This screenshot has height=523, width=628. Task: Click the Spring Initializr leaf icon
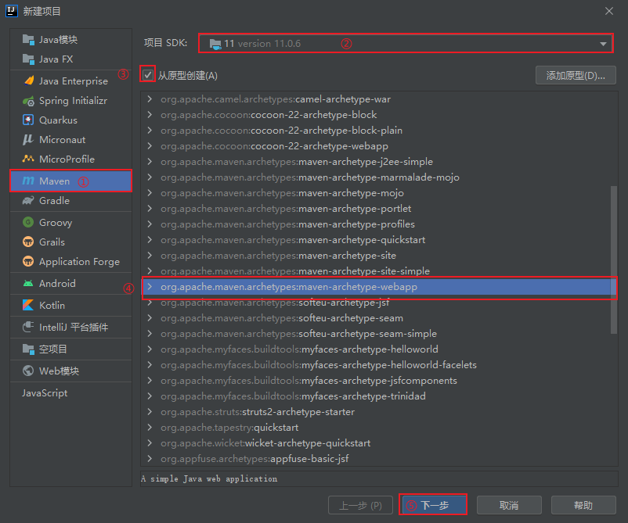pyautogui.click(x=28, y=101)
